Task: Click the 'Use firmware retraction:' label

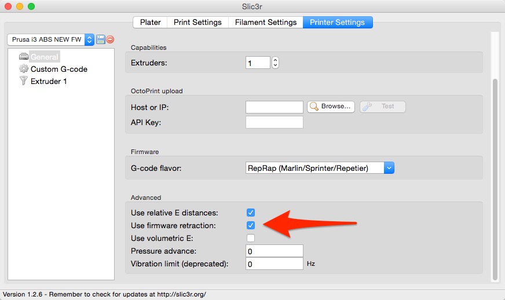Action: 173,225
